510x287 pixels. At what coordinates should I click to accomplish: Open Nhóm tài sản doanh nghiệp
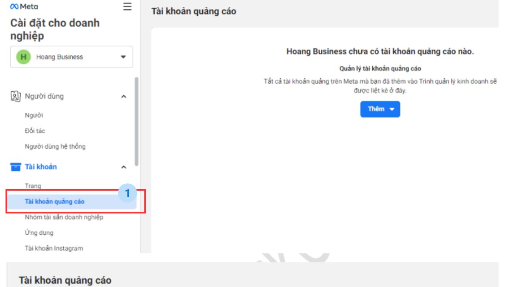[x=64, y=217]
